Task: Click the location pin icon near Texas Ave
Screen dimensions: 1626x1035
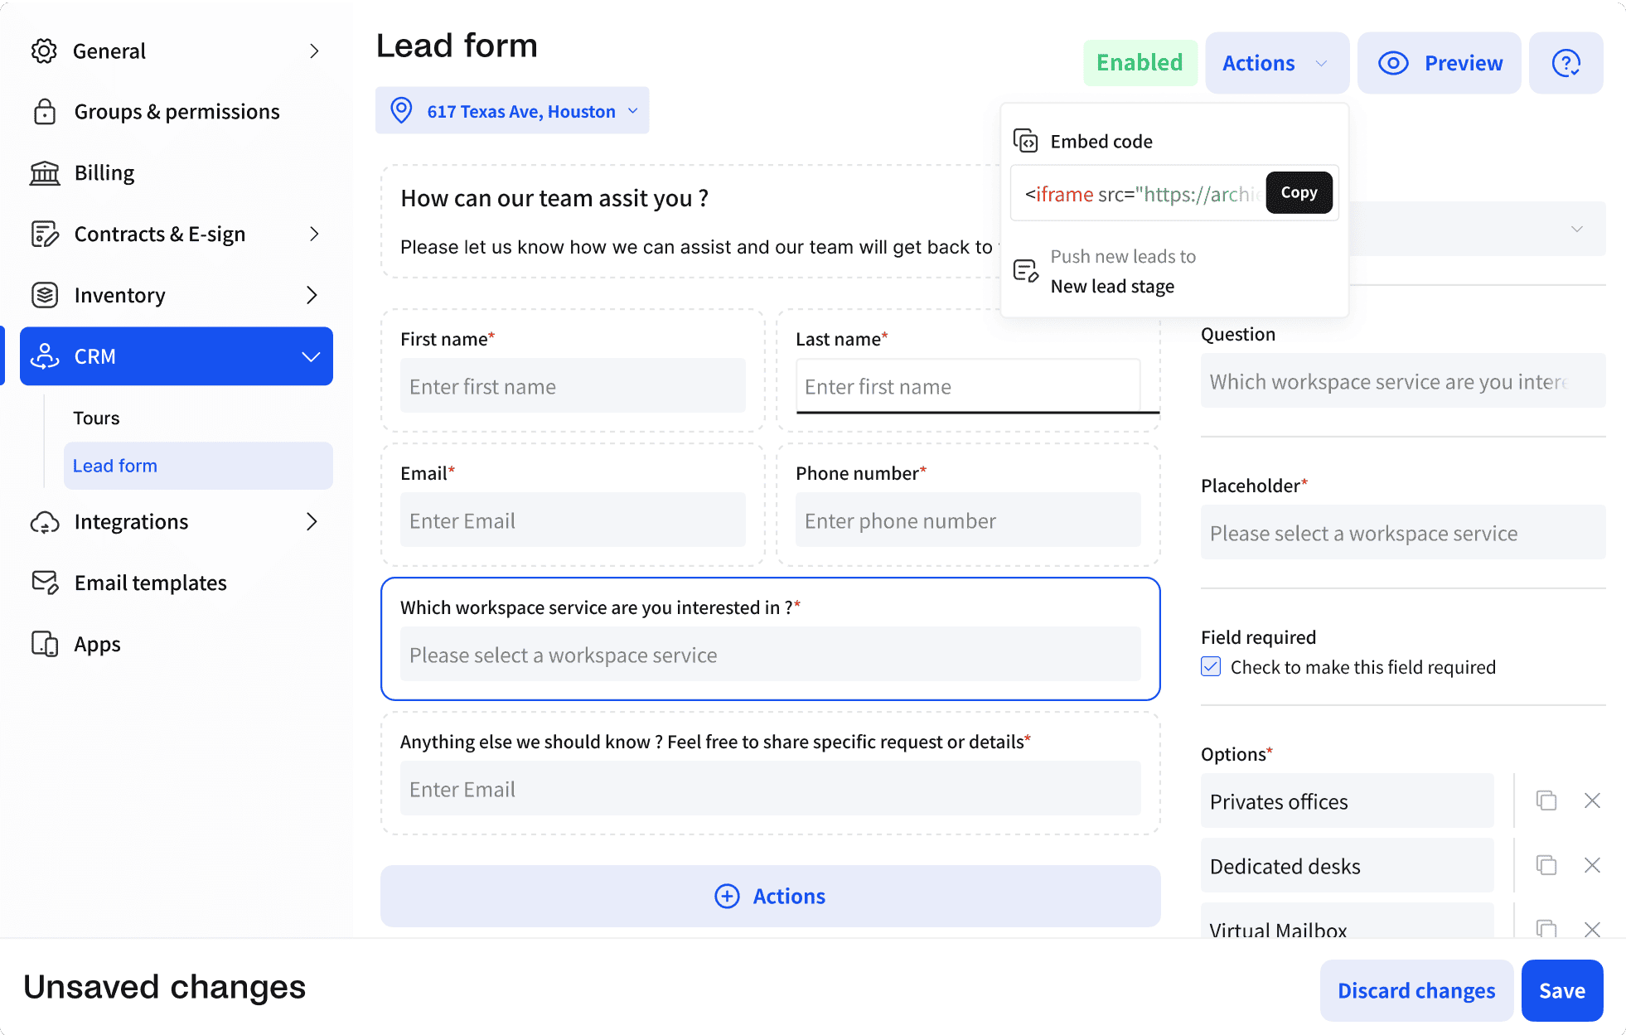Action: [x=402, y=110]
